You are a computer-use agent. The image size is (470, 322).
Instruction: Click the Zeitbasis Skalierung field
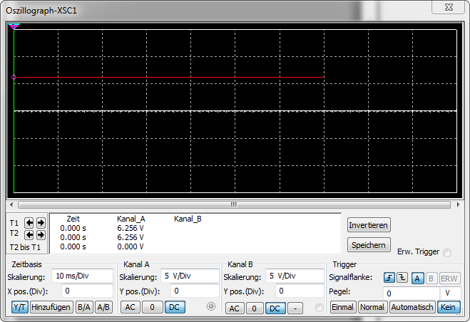(x=83, y=276)
